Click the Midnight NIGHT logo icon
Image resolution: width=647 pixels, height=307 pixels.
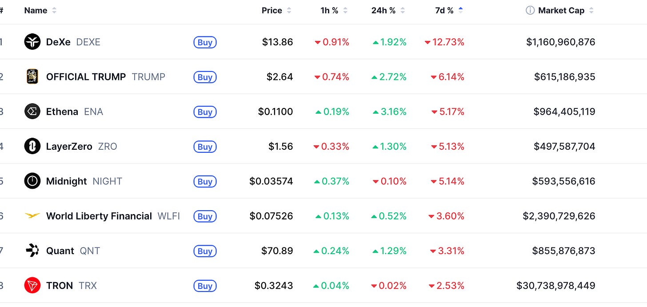[32, 181]
